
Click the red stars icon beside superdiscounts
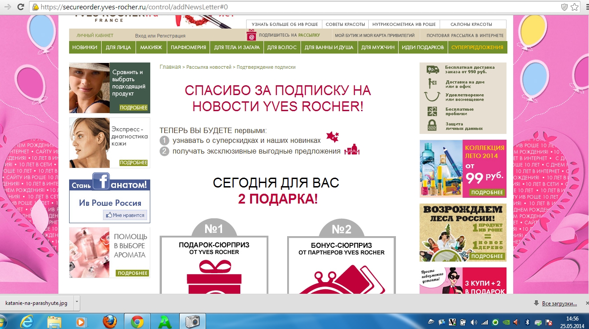[333, 137]
